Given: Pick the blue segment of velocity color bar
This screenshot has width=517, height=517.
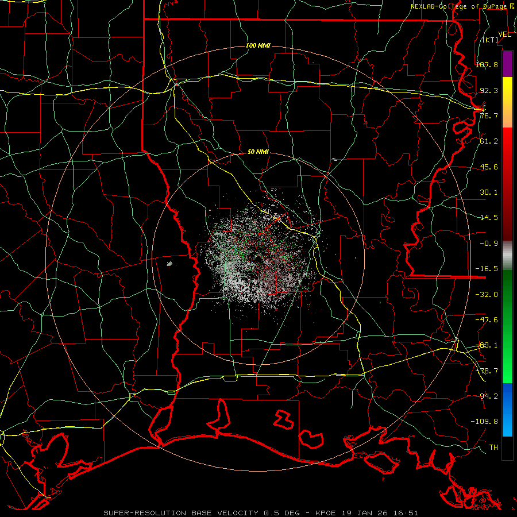Looking at the screenshot, I should click(x=507, y=410).
